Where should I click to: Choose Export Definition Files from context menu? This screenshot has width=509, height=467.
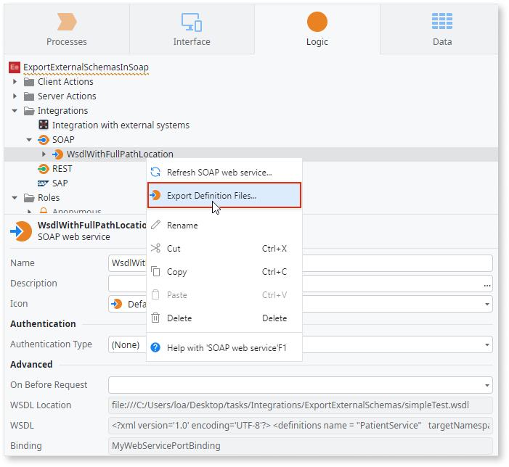click(211, 196)
